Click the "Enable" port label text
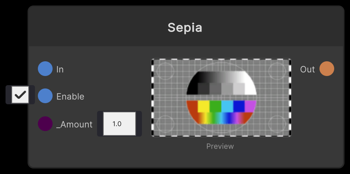Image resolution: width=350 pixels, height=174 pixels. pos(70,97)
